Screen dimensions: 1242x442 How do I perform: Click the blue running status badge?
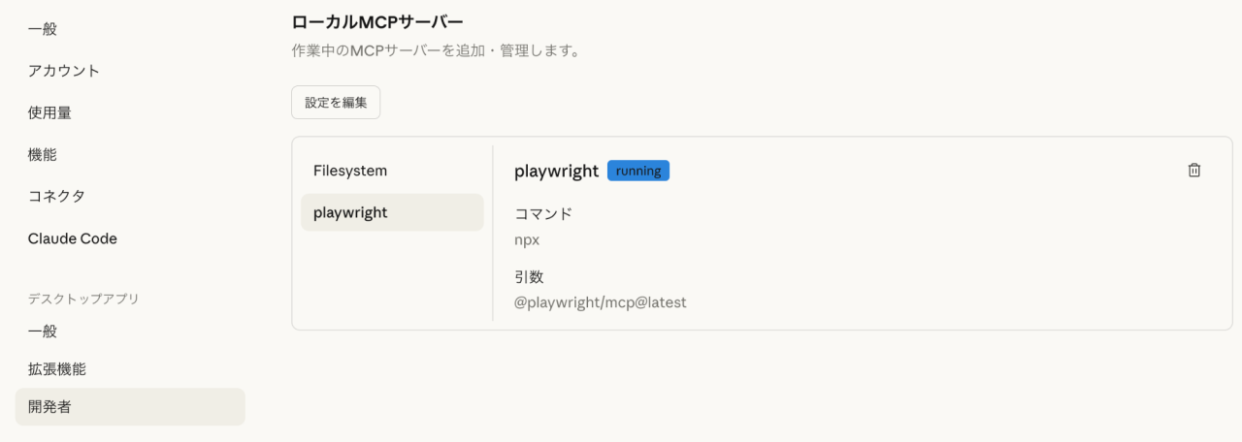pos(637,171)
